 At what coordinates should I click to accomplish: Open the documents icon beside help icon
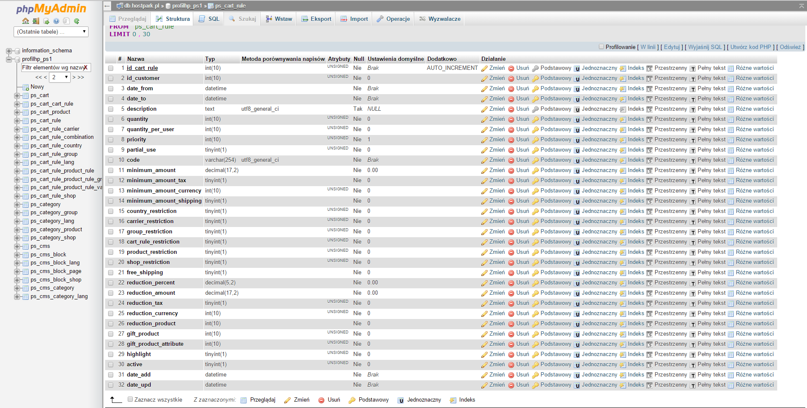click(66, 21)
